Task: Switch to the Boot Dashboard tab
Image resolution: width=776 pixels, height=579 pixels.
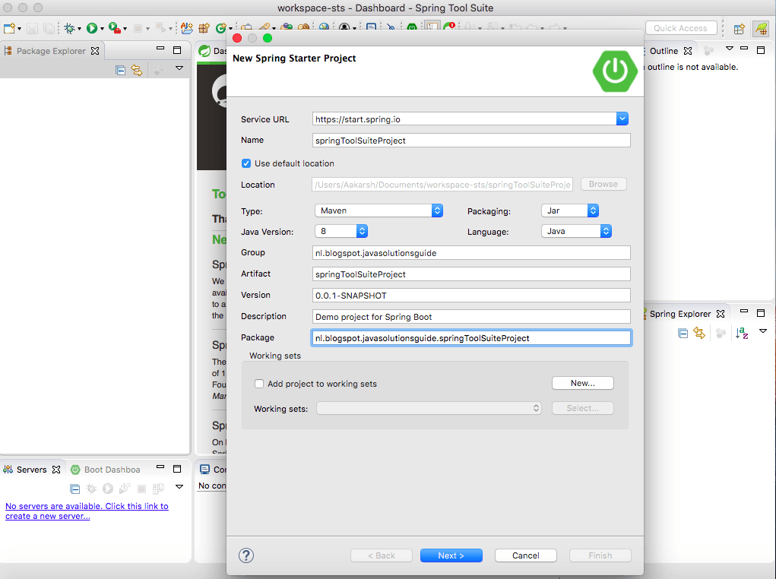Action: (x=106, y=470)
